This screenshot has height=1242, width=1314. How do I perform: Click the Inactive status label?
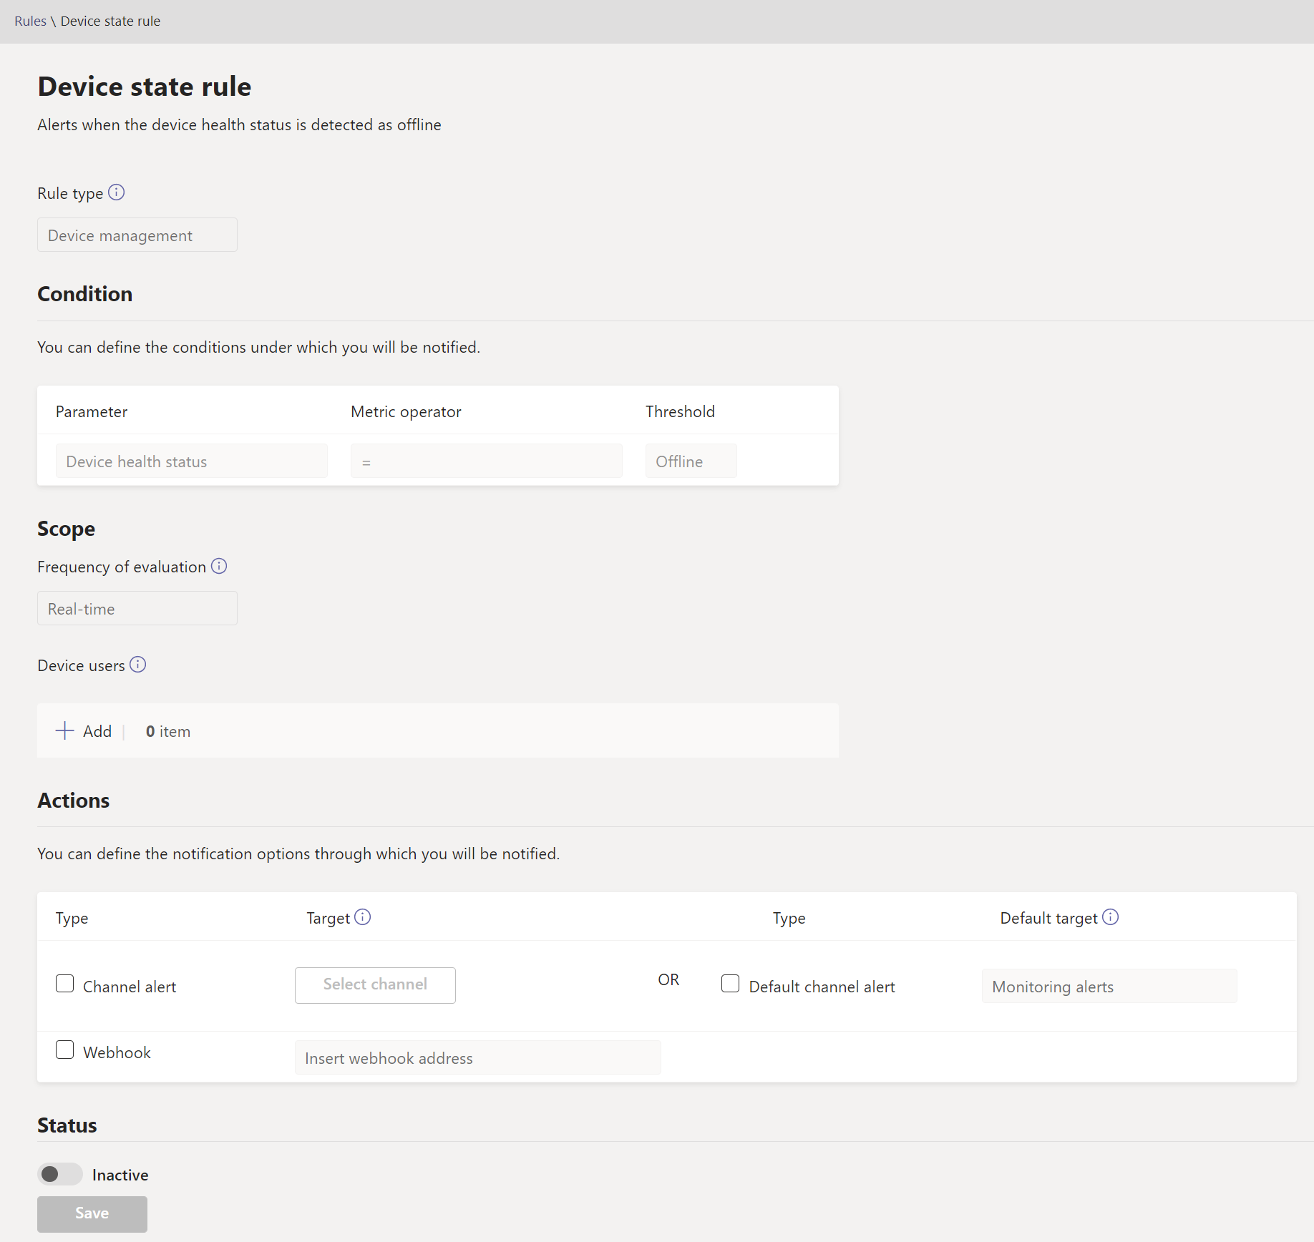tap(120, 1175)
